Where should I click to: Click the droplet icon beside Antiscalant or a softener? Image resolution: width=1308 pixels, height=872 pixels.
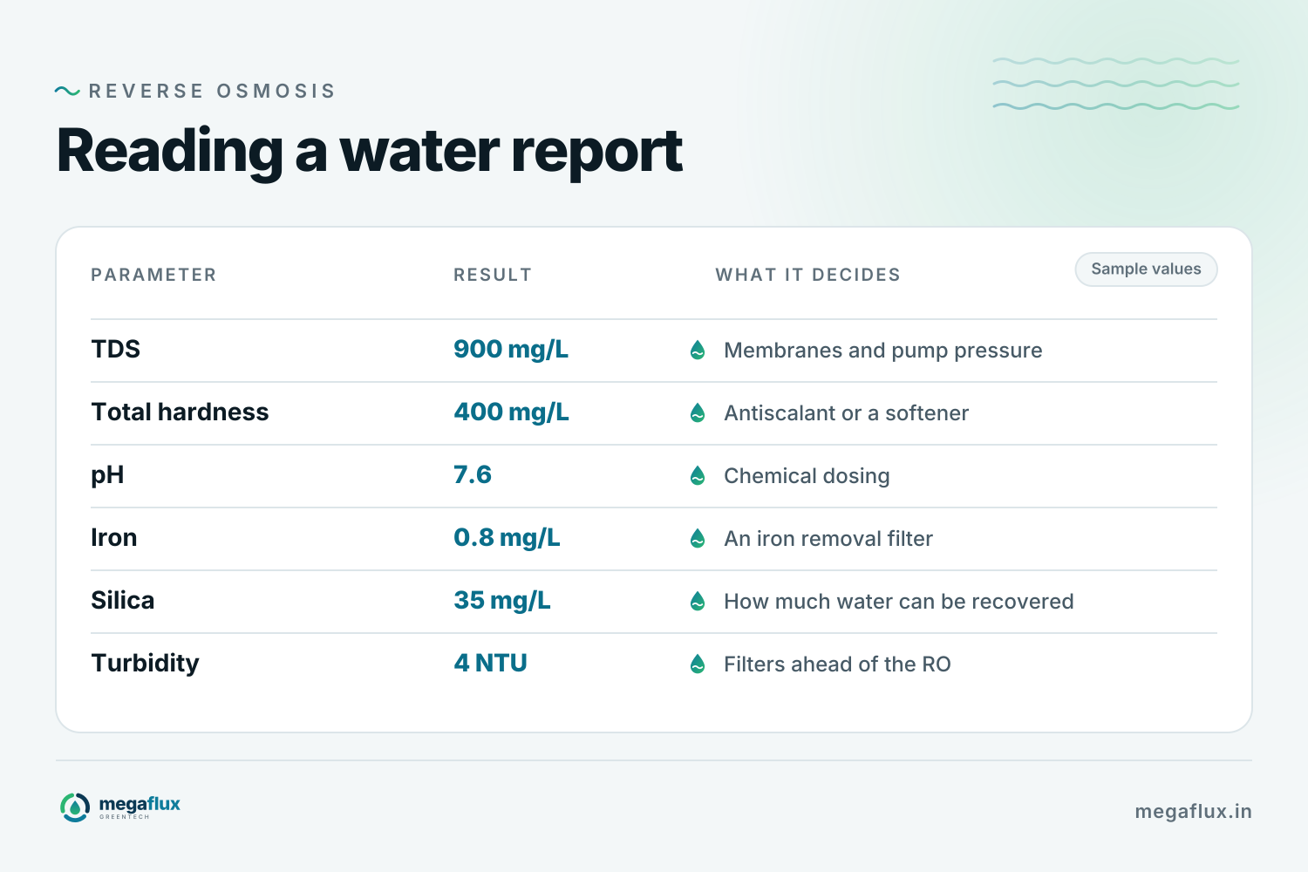(x=698, y=412)
